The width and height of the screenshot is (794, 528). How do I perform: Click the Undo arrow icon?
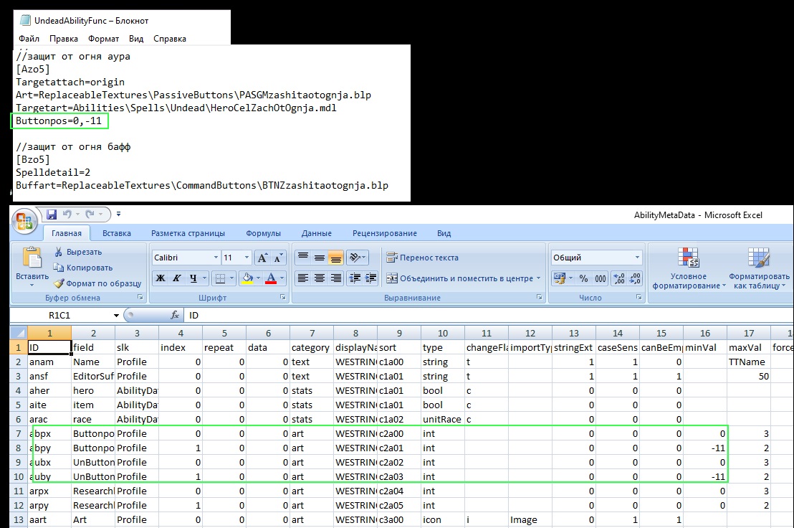67,214
